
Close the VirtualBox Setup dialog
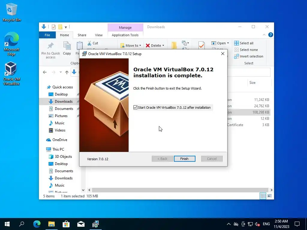[x=223, y=54]
